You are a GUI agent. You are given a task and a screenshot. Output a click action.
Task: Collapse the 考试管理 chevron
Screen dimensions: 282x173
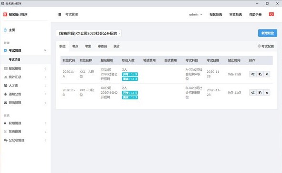[x=45, y=50]
